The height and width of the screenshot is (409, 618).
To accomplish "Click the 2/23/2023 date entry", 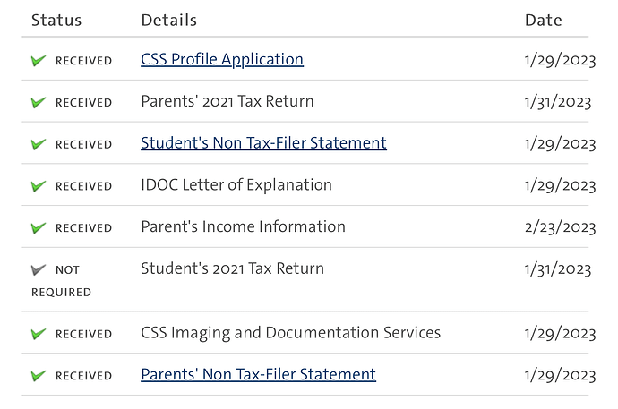I will tap(560, 227).
